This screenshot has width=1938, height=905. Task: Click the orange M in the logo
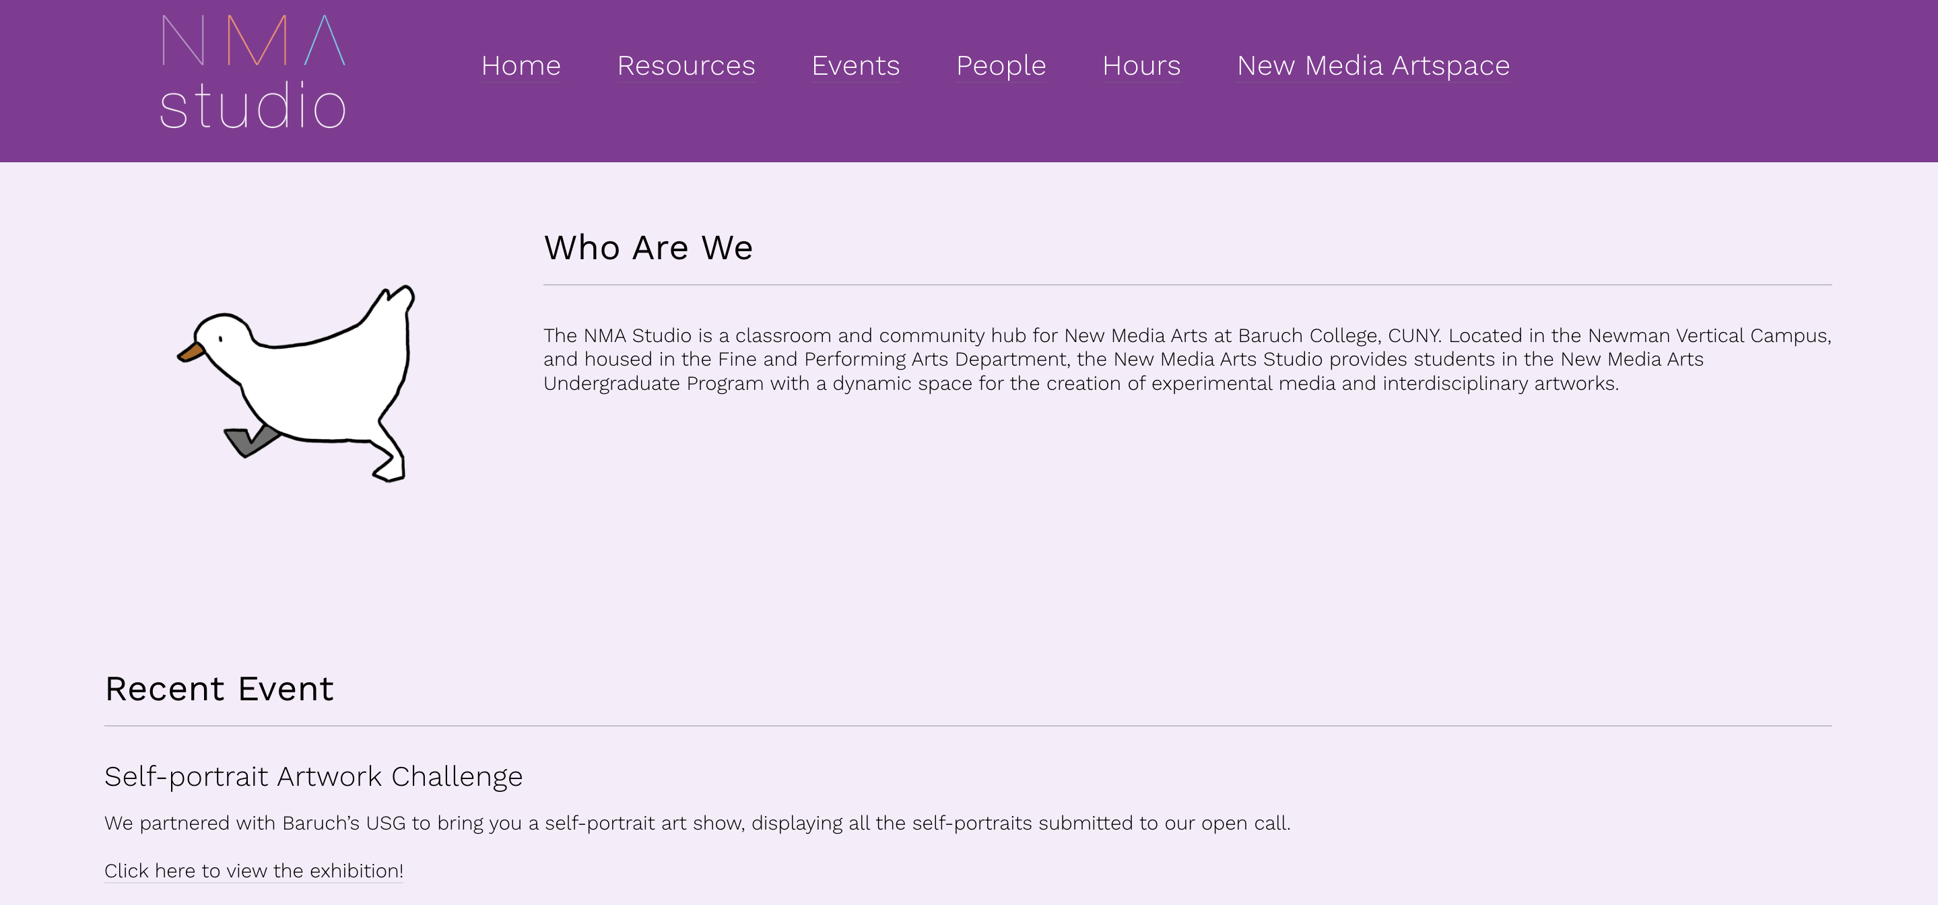(x=257, y=40)
